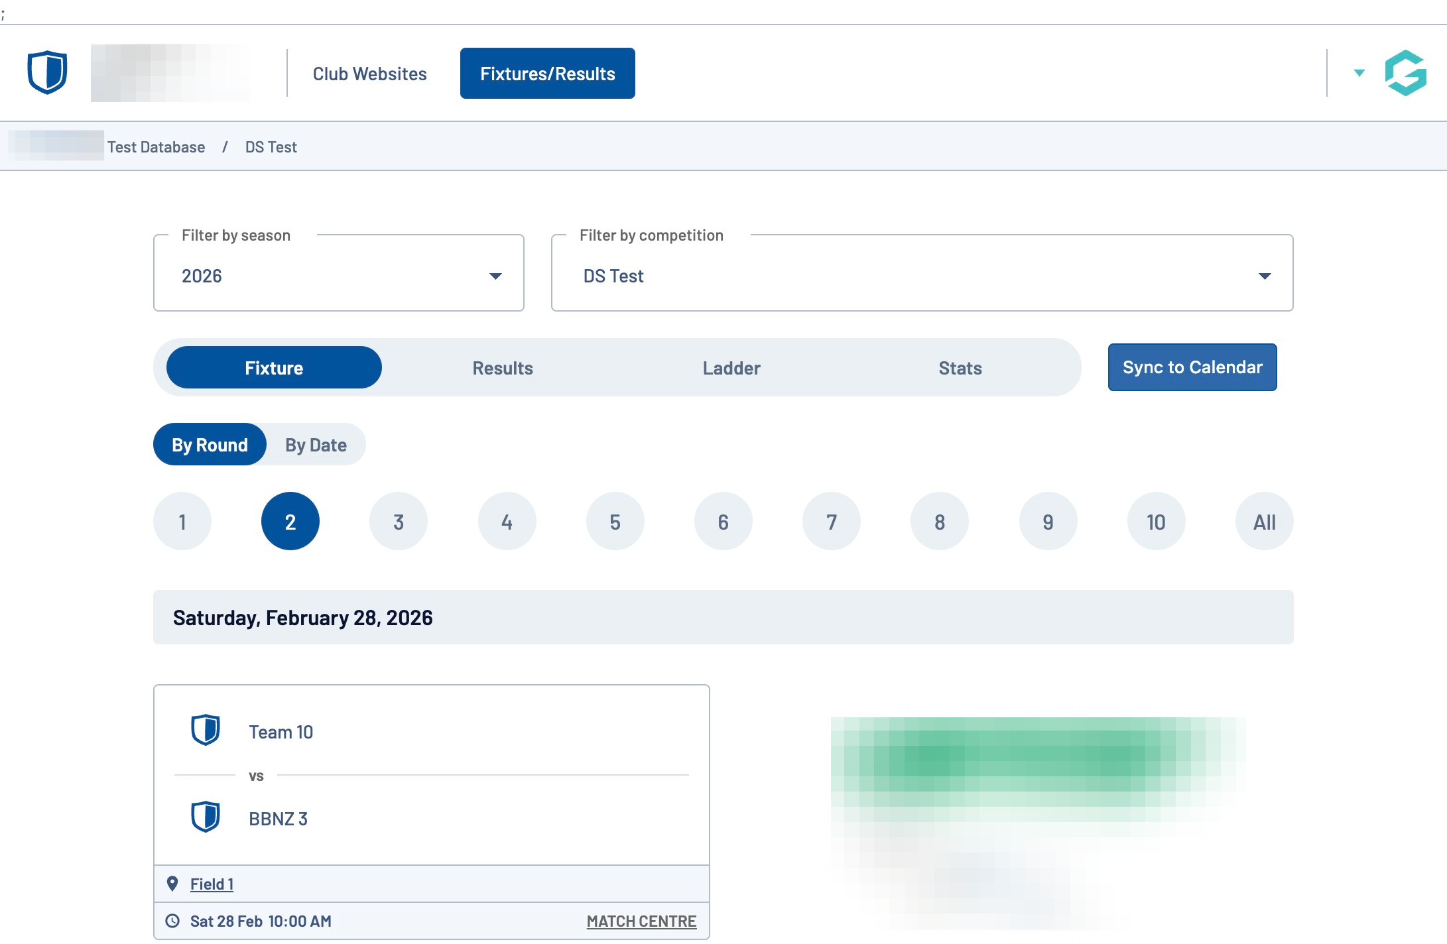Expand the Filter by season dropdown
Screen dimensions: 1447x944
(x=338, y=275)
